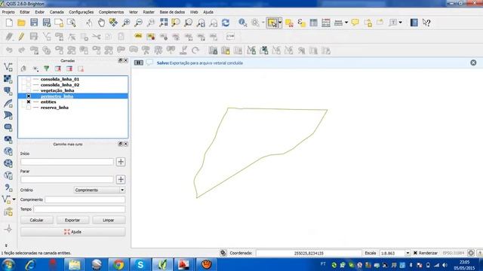The height and width of the screenshot is (271, 483).
Task: Toggle visibility of vegetação_linha layer
Action: tap(29, 90)
